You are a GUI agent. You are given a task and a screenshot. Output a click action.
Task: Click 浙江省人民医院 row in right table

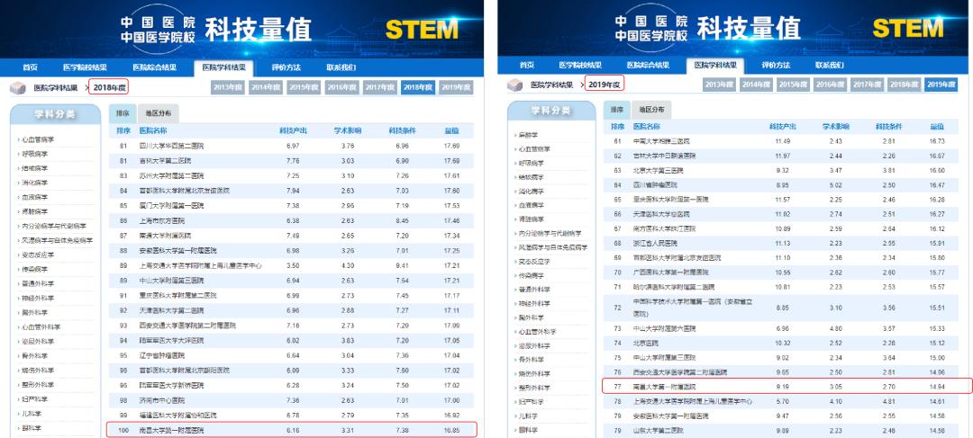(x=782, y=244)
